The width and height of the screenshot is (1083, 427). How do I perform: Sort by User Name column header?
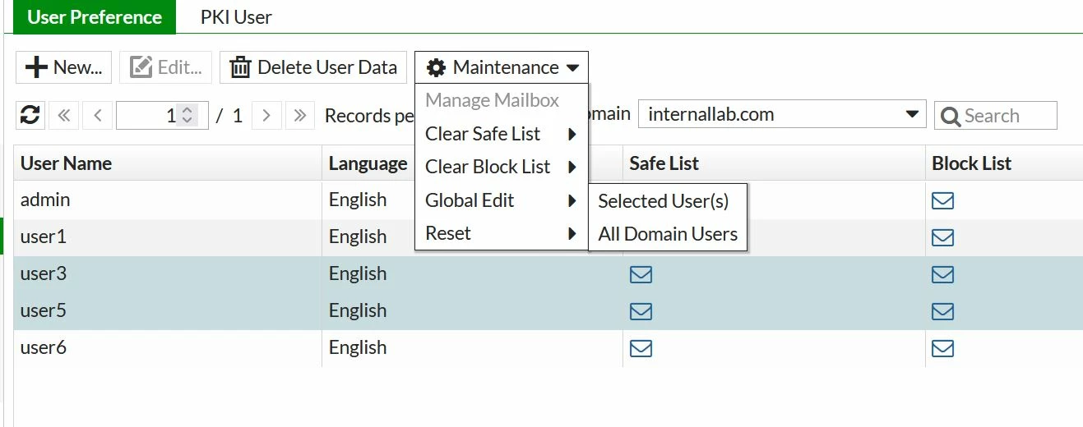coord(168,163)
